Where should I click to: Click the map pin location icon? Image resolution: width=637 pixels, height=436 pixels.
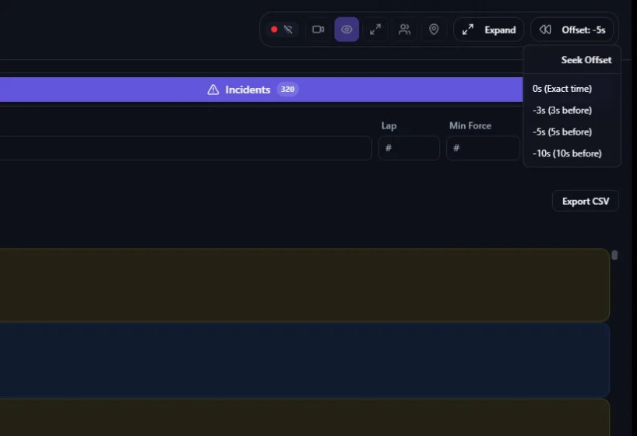[x=434, y=30]
